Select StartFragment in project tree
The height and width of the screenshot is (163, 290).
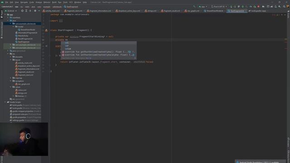22,42
